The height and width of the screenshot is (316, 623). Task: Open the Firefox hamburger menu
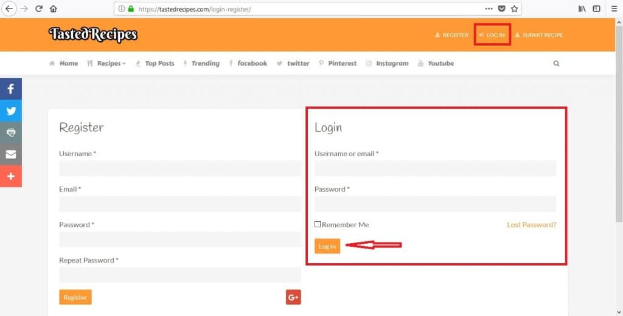point(614,9)
